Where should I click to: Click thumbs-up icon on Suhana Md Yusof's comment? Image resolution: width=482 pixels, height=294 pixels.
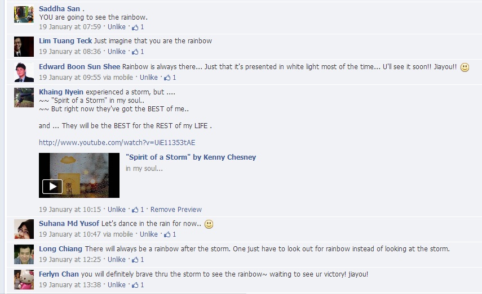pyautogui.click(x=167, y=234)
